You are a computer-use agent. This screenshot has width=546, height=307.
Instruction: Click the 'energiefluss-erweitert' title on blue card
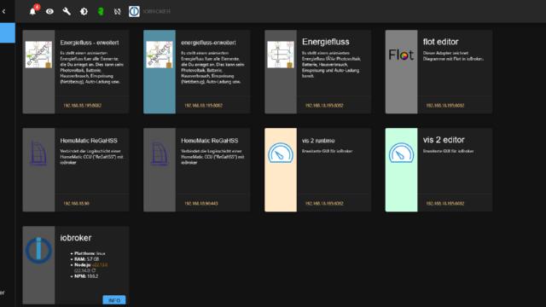[208, 43]
